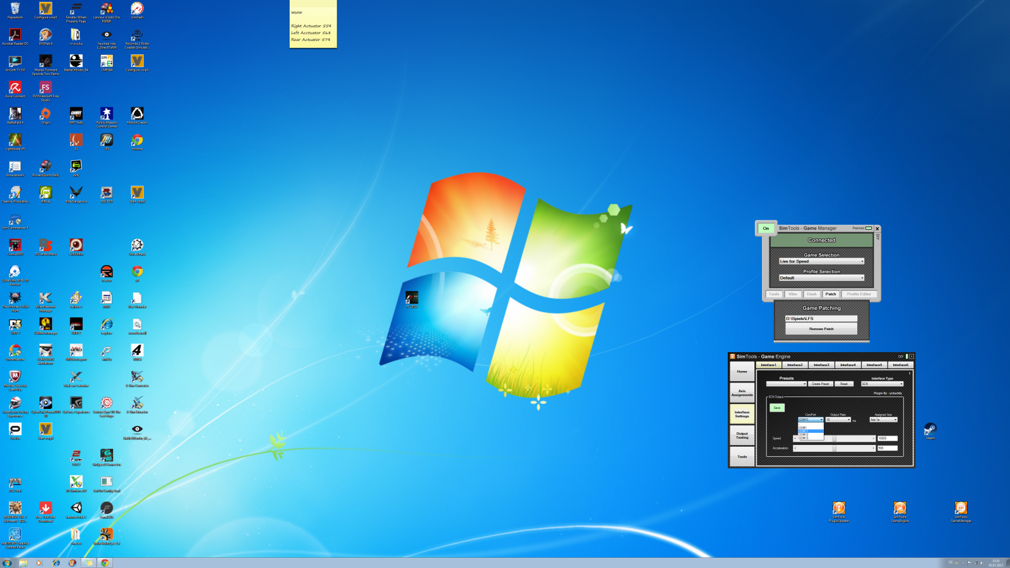Switch to the Interface6 tab
1010x568 pixels.
coord(901,365)
